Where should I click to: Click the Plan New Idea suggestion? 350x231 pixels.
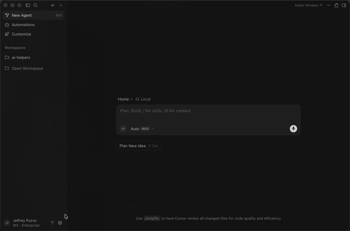pyautogui.click(x=139, y=146)
